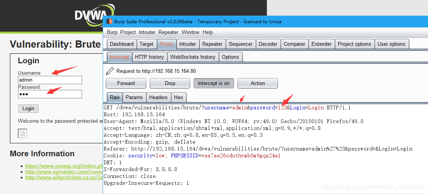
Task: Open the proxy Options sub-tab
Action: 230,57
